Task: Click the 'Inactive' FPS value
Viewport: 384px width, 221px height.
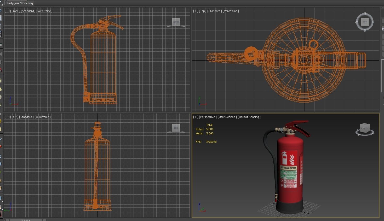Action: (x=211, y=142)
